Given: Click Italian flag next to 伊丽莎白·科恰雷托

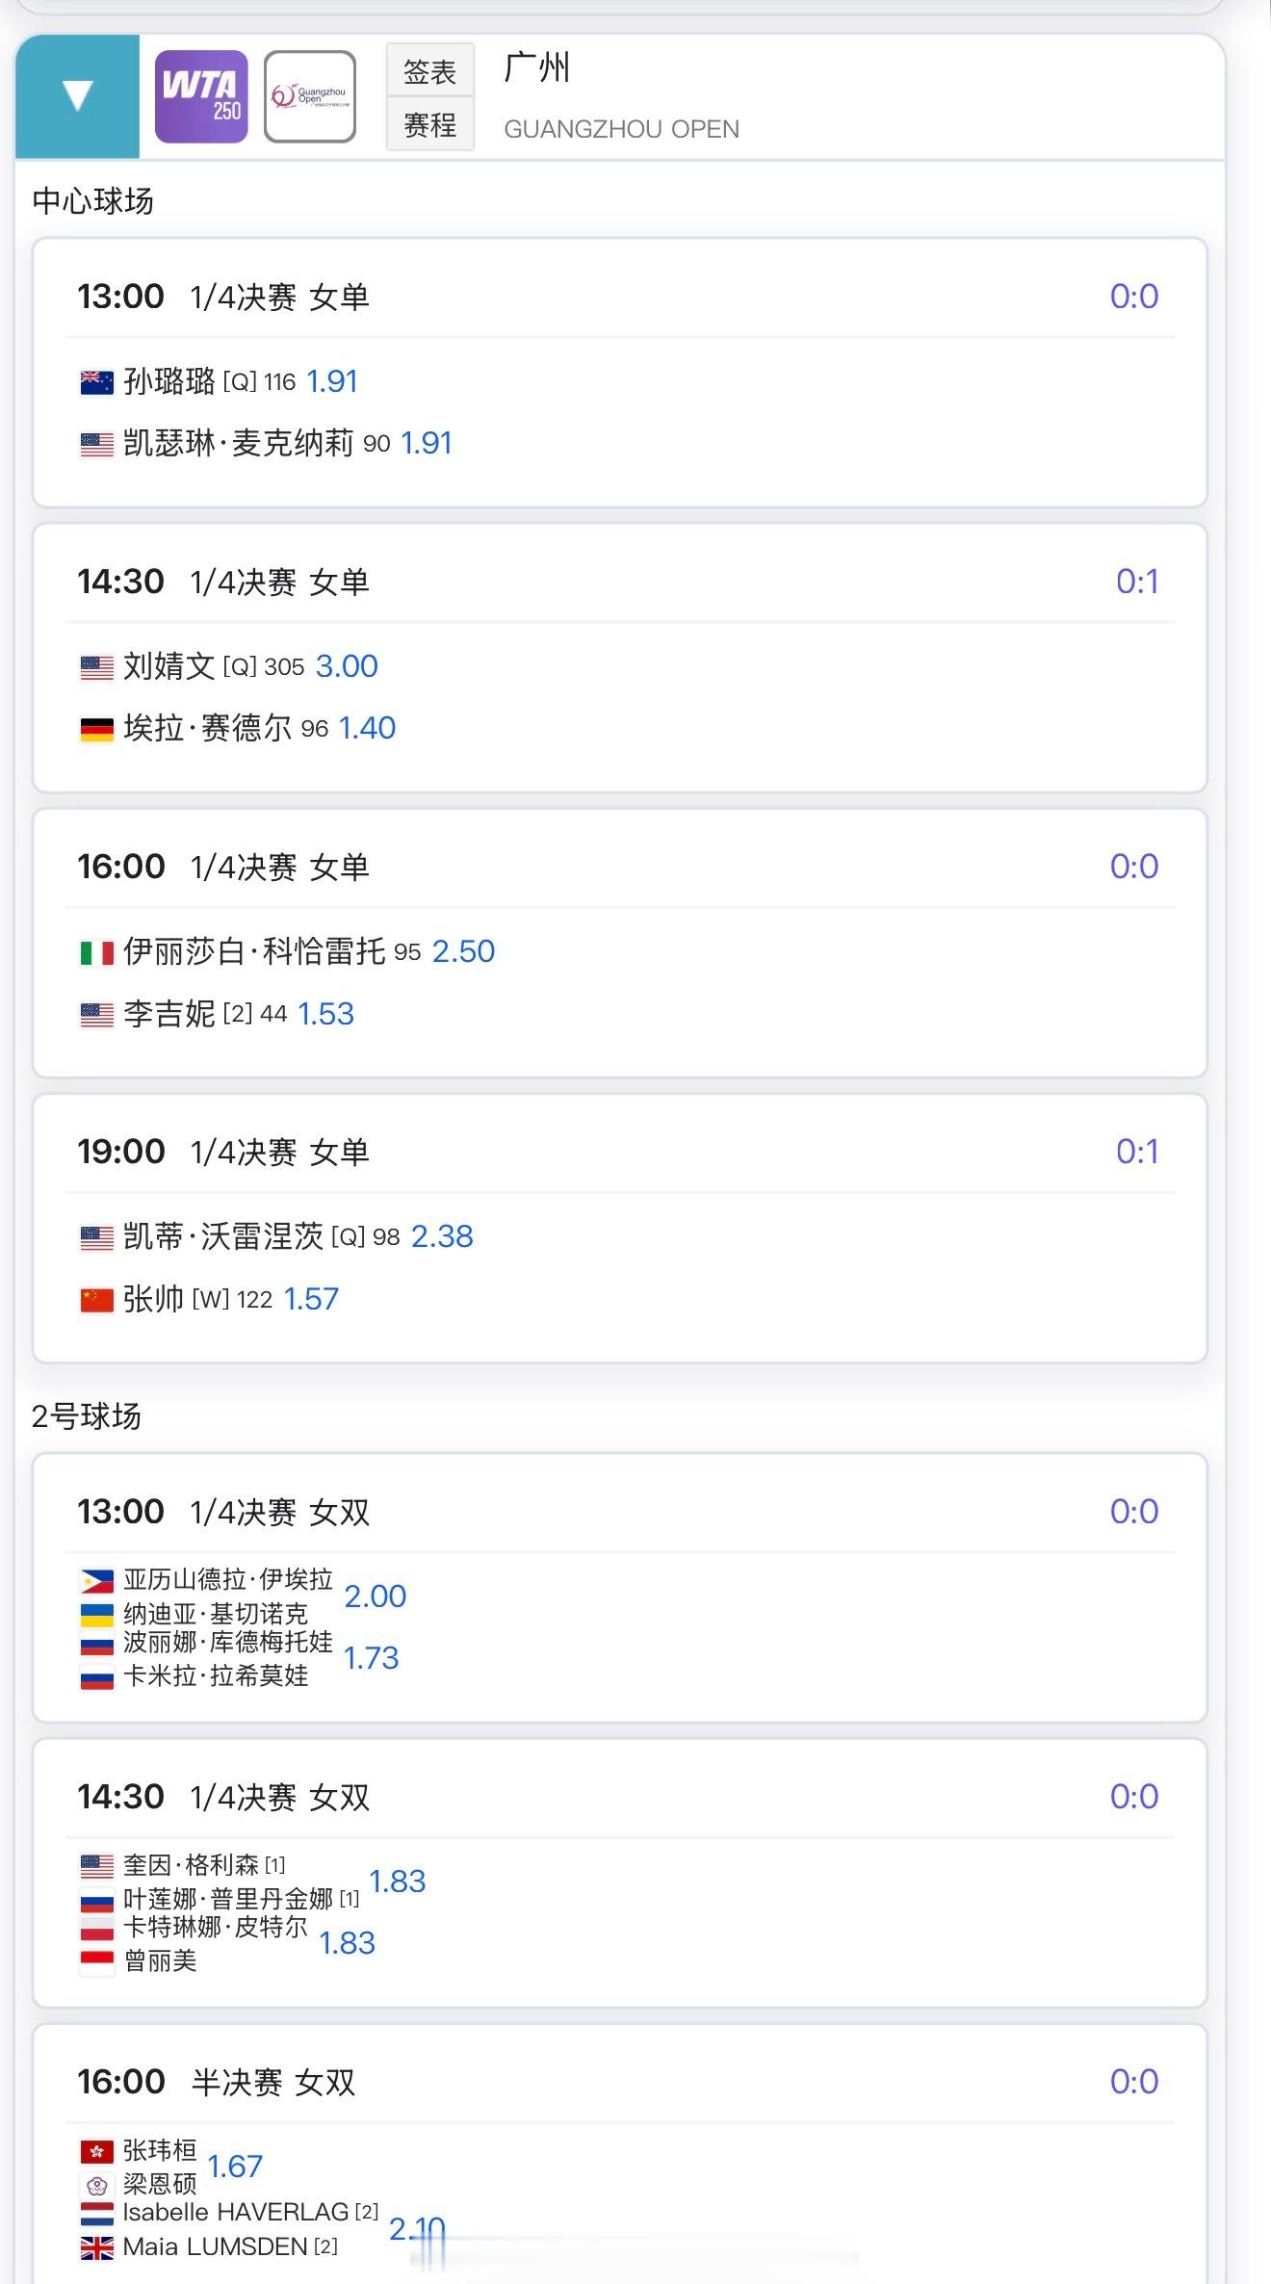Looking at the screenshot, I should (x=96, y=953).
